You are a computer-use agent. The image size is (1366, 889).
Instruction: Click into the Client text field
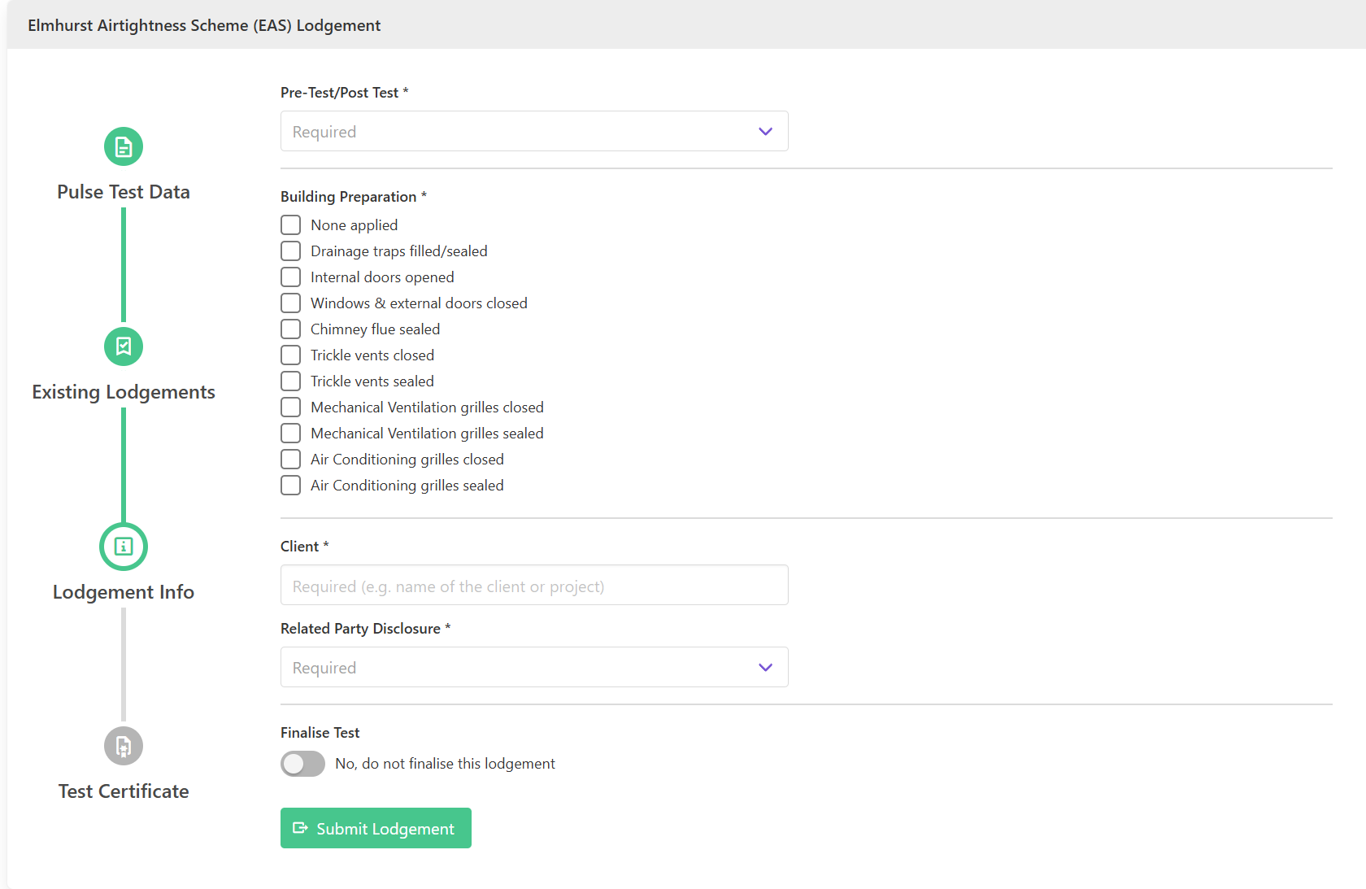(534, 586)
